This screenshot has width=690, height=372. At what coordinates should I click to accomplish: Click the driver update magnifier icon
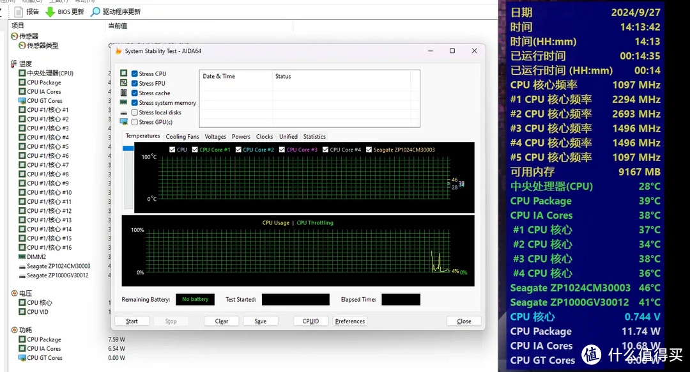coord(95,12)
